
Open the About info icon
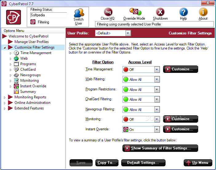203,12
